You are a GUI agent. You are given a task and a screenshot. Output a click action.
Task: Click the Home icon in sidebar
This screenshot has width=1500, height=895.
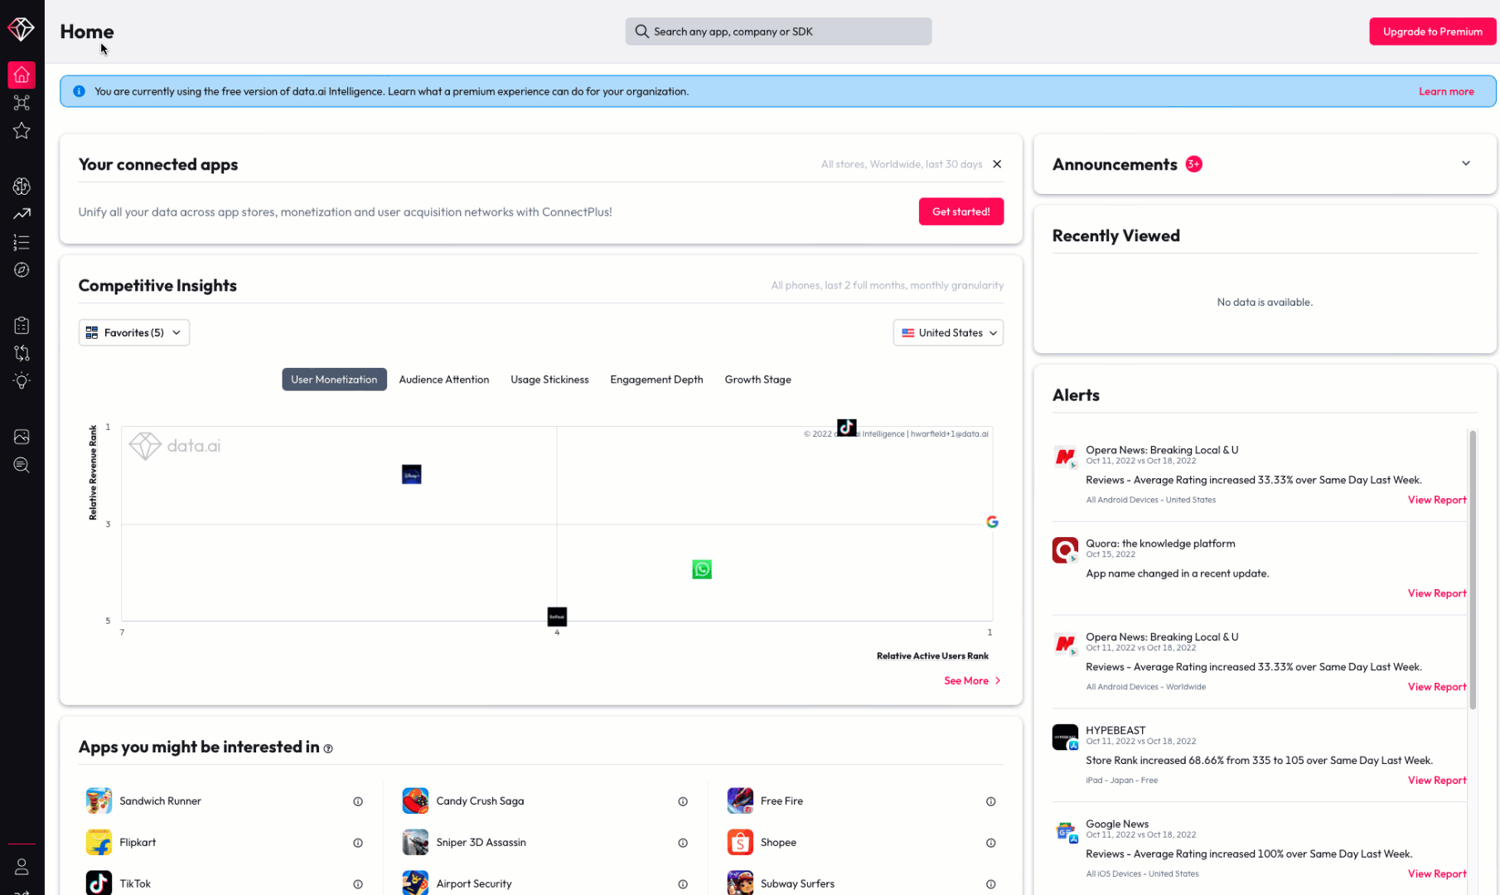click(22, 75)
